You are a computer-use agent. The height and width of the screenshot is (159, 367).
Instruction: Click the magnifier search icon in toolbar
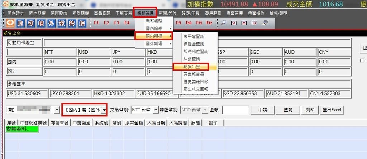click(x=224, y=23)
